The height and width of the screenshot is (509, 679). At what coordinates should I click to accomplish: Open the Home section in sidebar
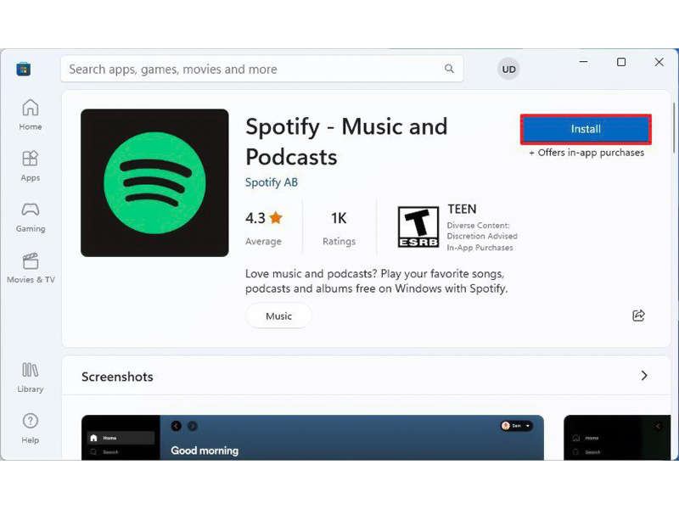click(31, 115)
